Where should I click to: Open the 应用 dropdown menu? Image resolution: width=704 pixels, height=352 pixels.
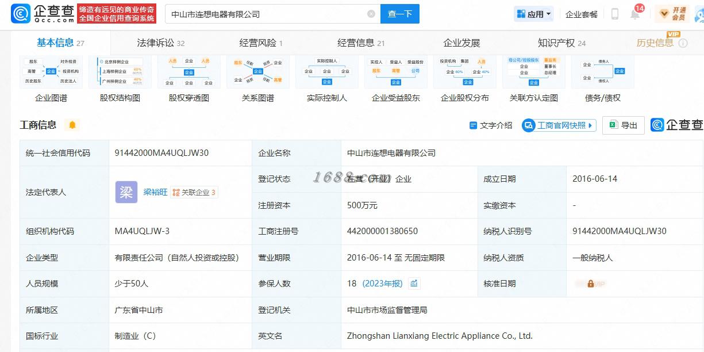click(x=534, y=14)
